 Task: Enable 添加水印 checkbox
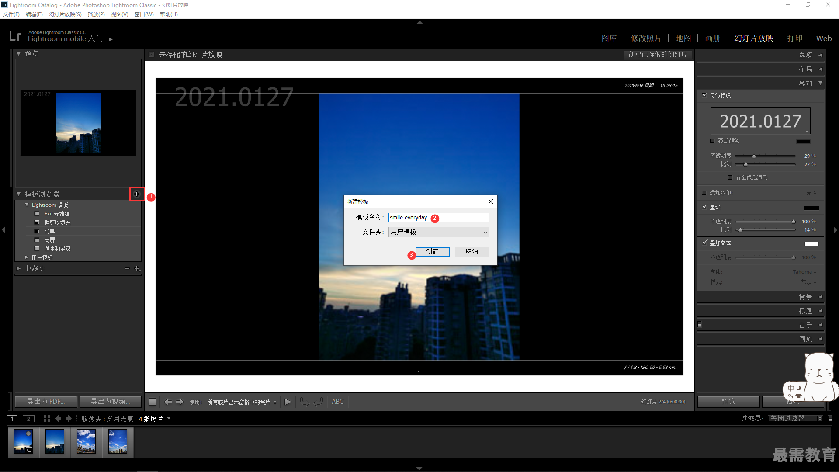pyautogui.click(x=704, y=193)
